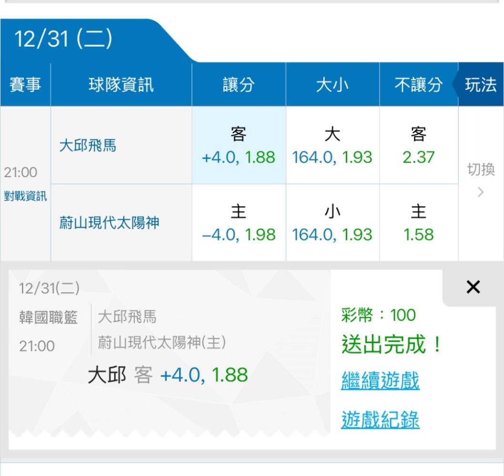Open 對戰資訊 matchup info link
The height and width of the screenshot is (476, 504).
click(x=25, y=196)
